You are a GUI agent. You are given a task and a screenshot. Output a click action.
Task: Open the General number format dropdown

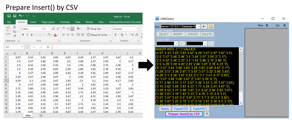coord(137,29)
